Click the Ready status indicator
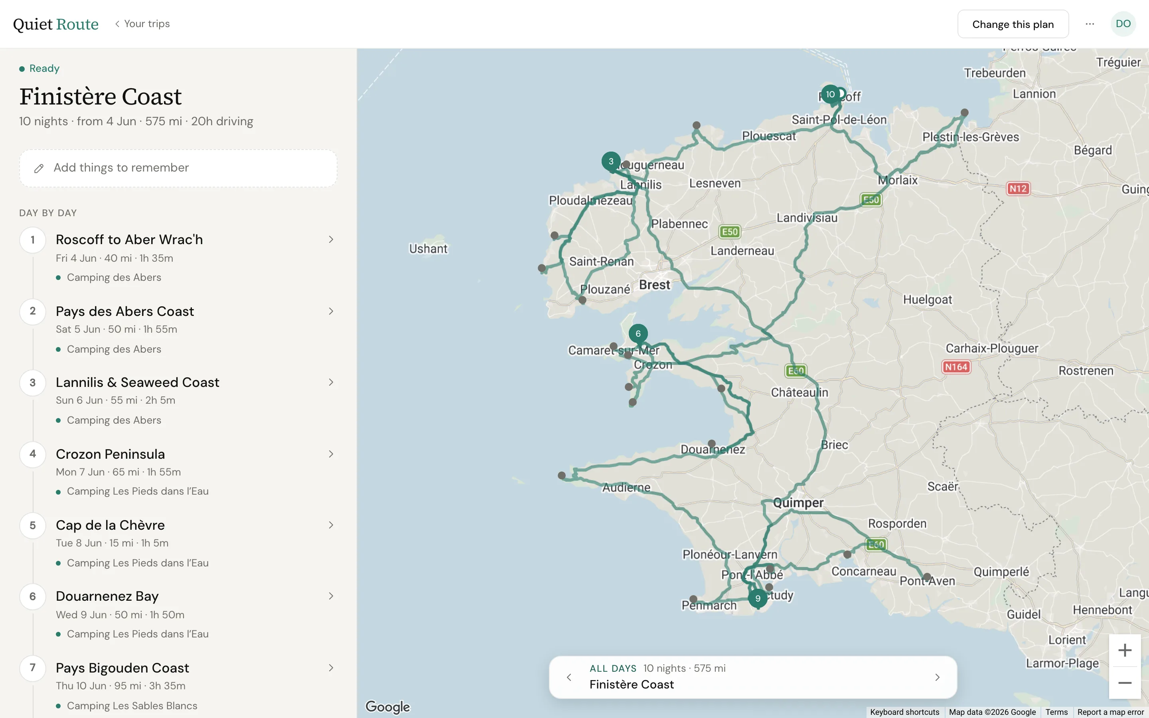The height and width of the screenshot is (718, 1149). [x=39, y=68]
